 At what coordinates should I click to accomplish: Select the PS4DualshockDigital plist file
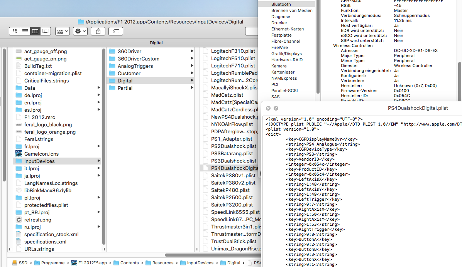point(231,168)
